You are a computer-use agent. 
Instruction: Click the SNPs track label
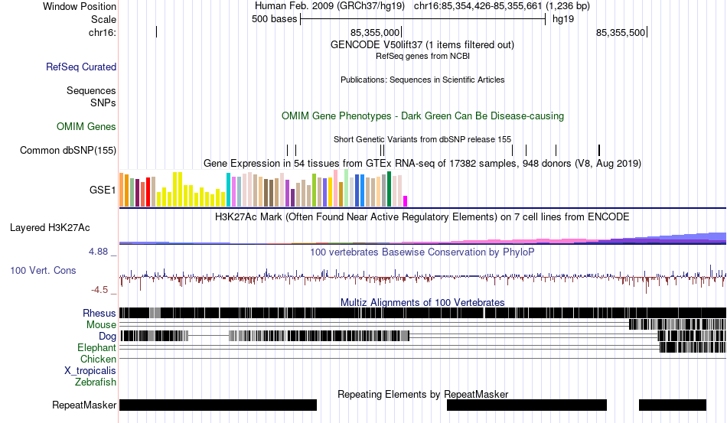(103, 102)
